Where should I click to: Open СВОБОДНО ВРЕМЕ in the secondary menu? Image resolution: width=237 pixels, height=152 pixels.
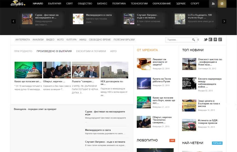pos(100,40)
